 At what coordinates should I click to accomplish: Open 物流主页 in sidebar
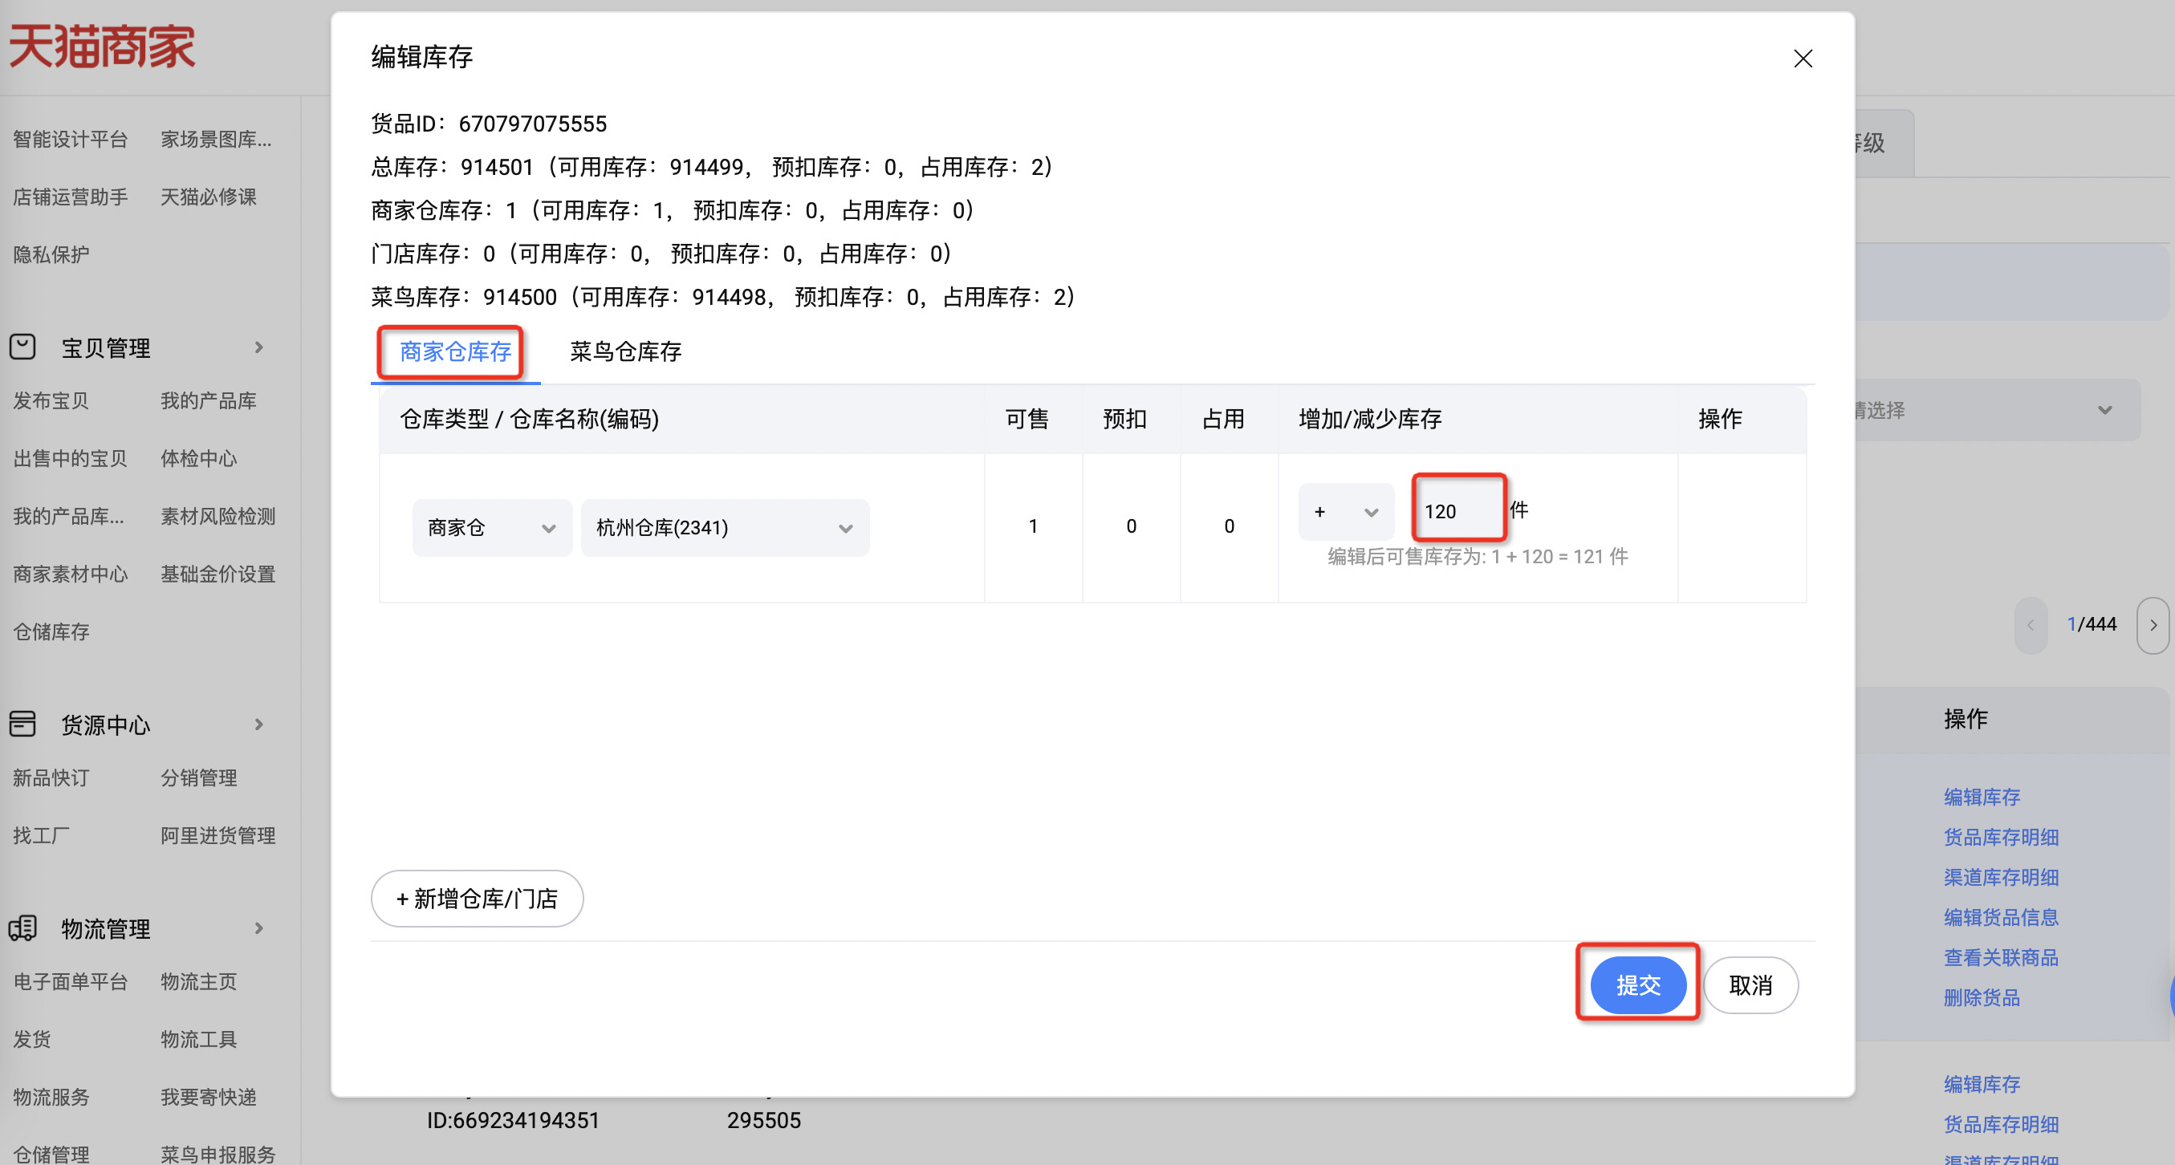click(198, 981)
